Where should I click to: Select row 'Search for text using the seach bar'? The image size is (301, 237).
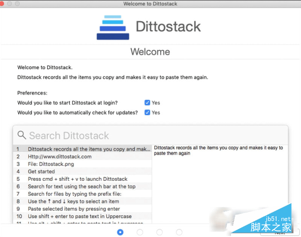[x=83, y=187]
